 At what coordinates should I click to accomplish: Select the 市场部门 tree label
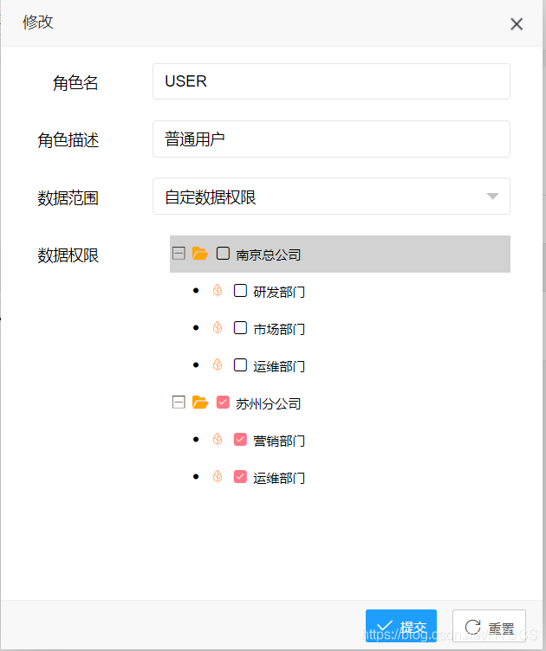point(279,329)
